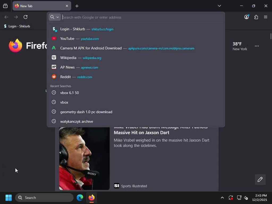Expand the list all tabs chevron
The image size is (272, 204).
219,6
